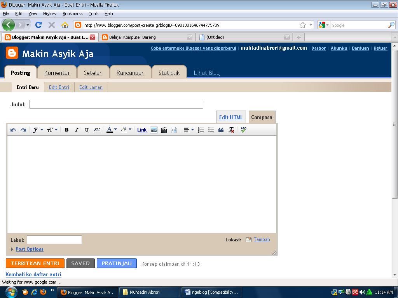Create a bulleted list
Viewport: 398px width, 298px height.
point(211,130)
